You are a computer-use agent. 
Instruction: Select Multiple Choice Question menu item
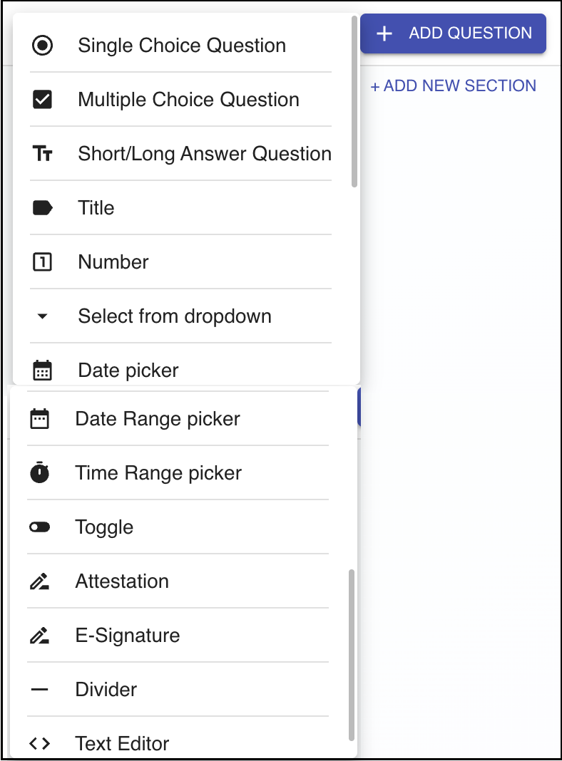coord(188,100)
